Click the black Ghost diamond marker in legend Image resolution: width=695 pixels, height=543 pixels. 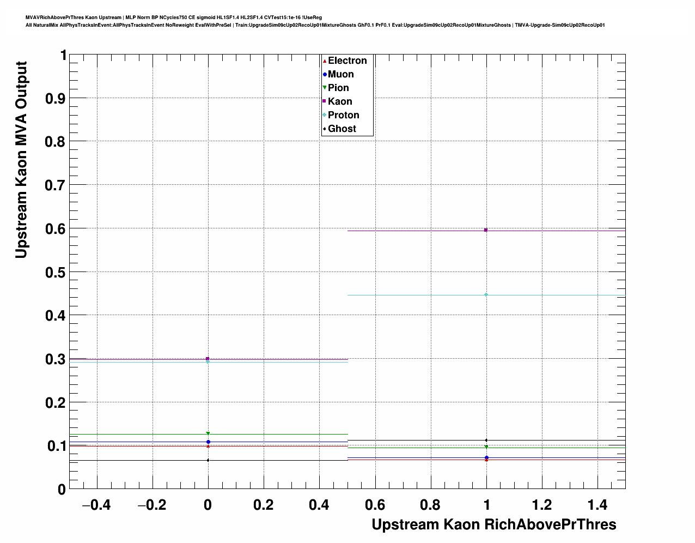pos(325,129)
